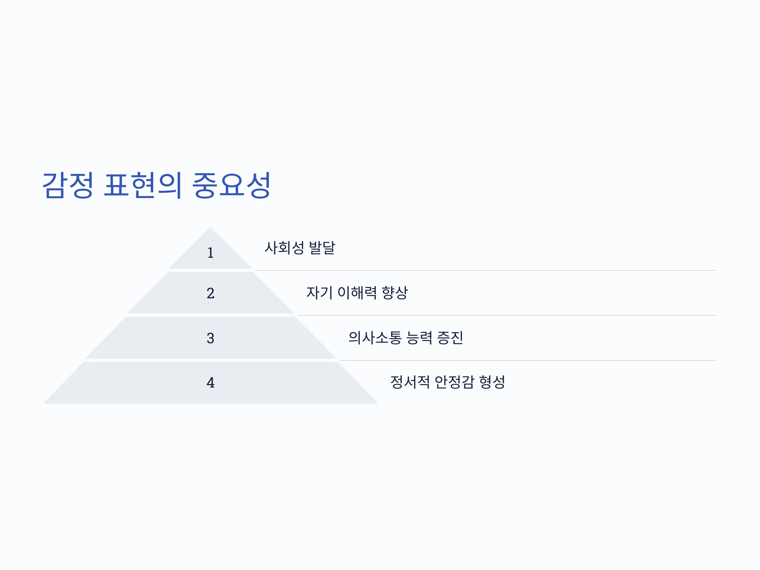
Task: Click the word 정서적 in the fourth label
Action: (410, 382)
